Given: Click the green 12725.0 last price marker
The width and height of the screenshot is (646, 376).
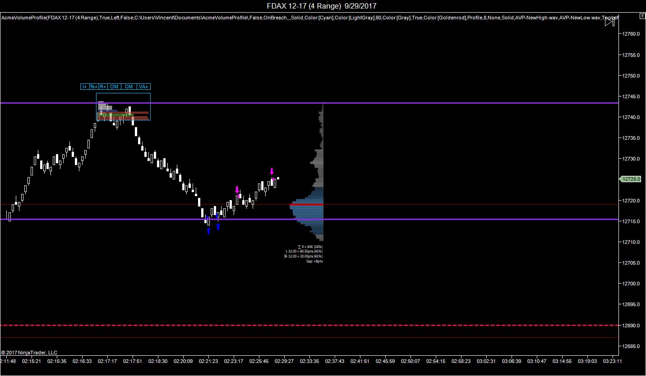Looking at the screenshot, I should [631, 179].
